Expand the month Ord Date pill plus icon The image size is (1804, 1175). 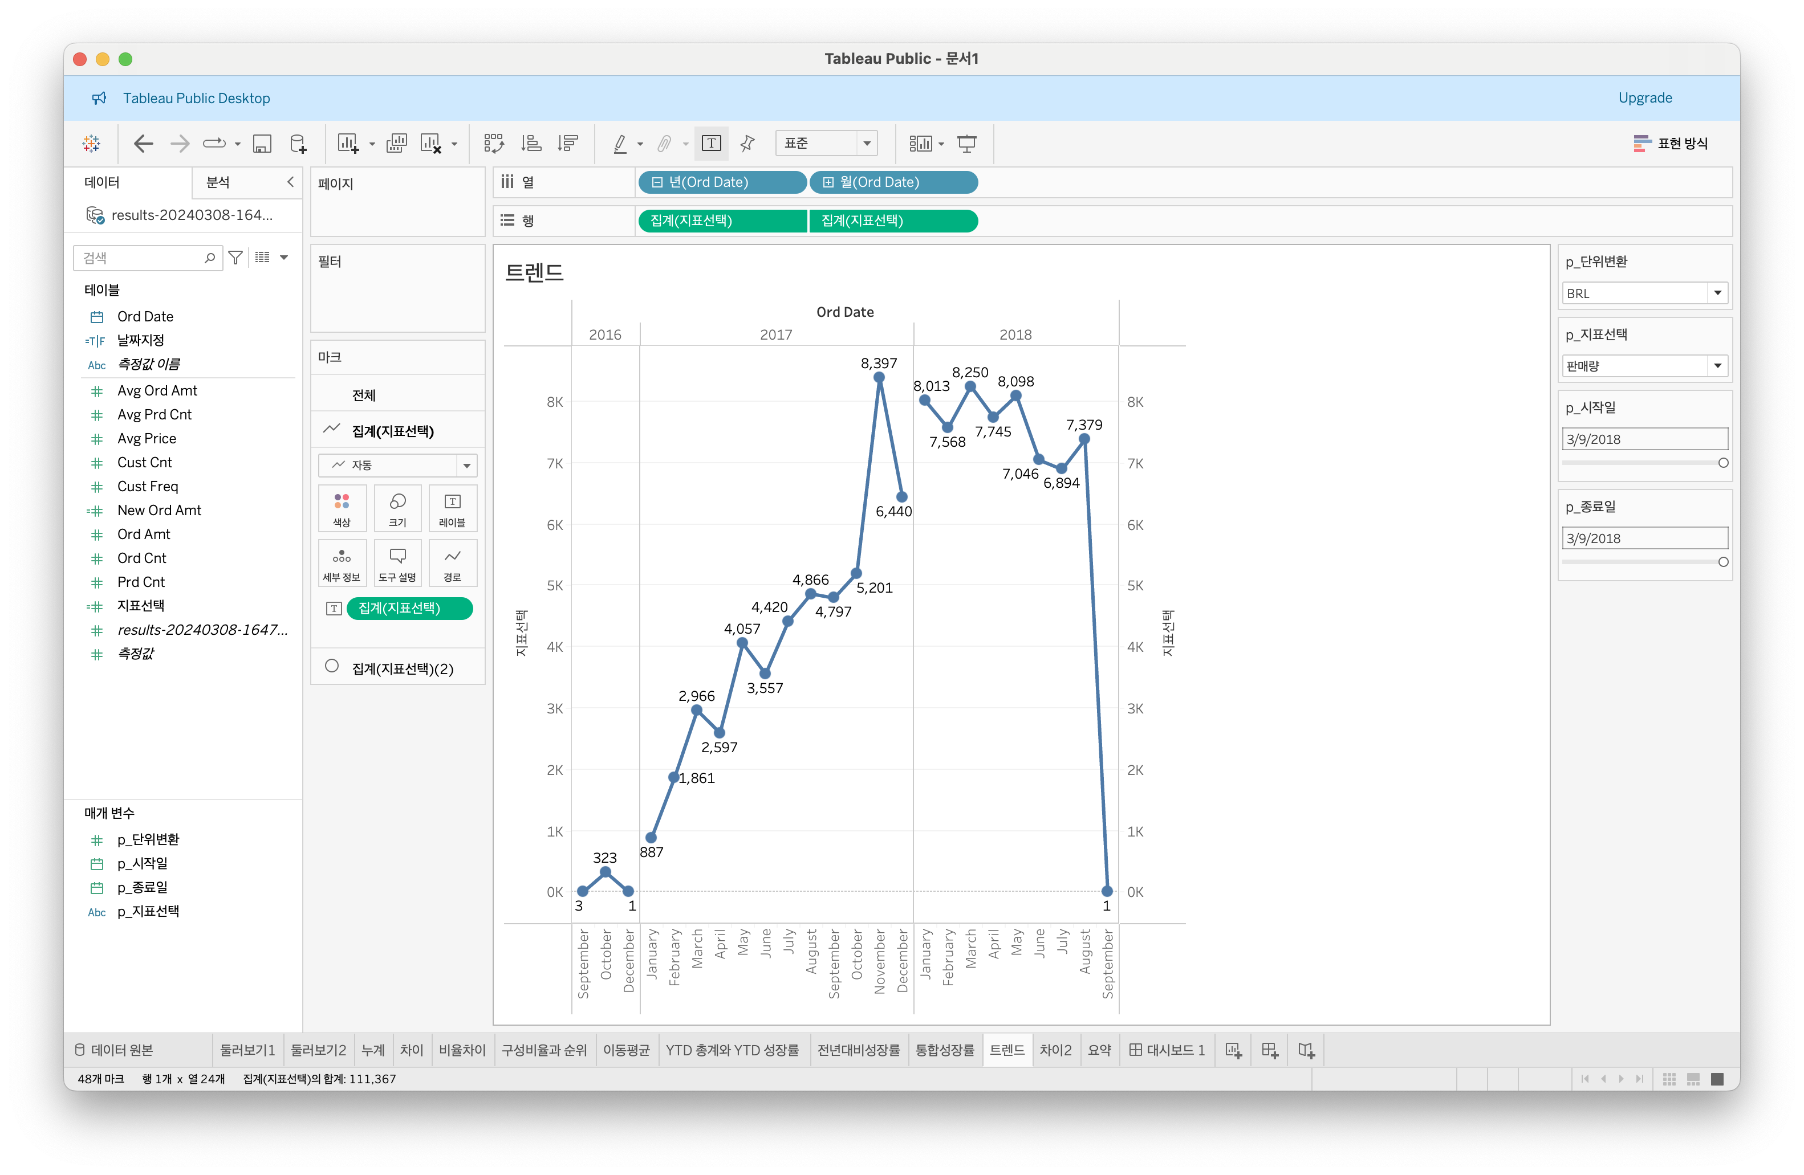828,182
